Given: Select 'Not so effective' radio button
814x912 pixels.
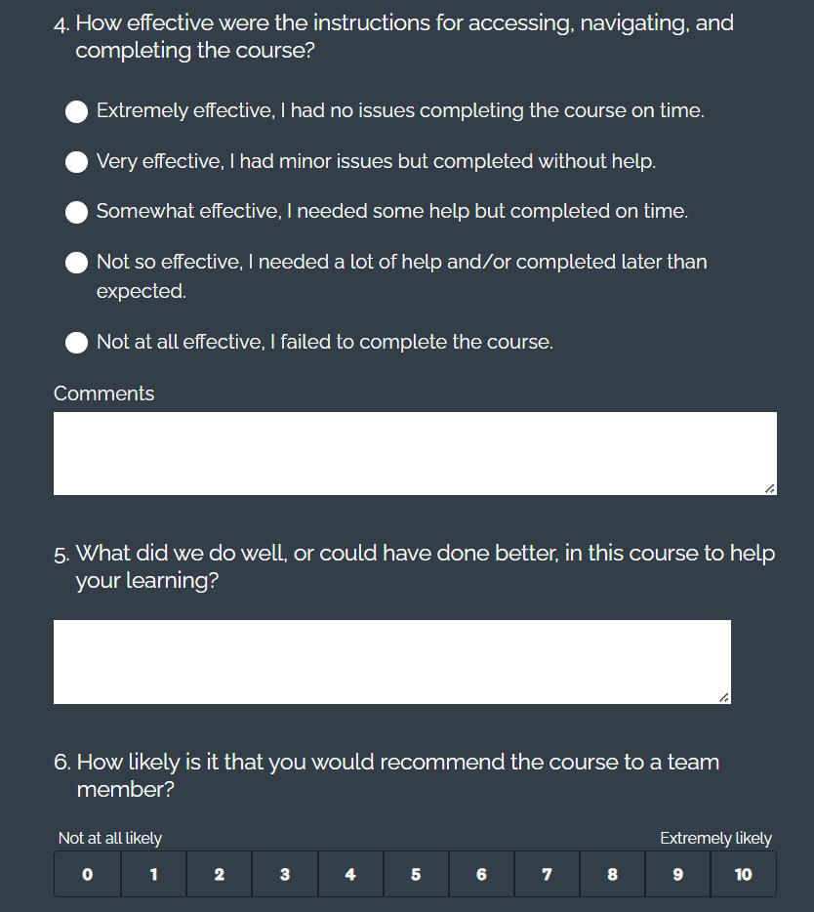Looking at the screenshot, I should click(77, 263).
